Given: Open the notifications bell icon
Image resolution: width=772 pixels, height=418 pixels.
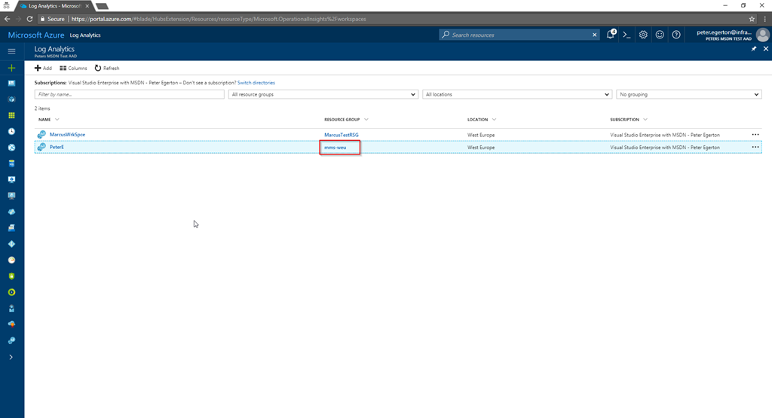Looking at the screenshot, I should click(611, 35).
